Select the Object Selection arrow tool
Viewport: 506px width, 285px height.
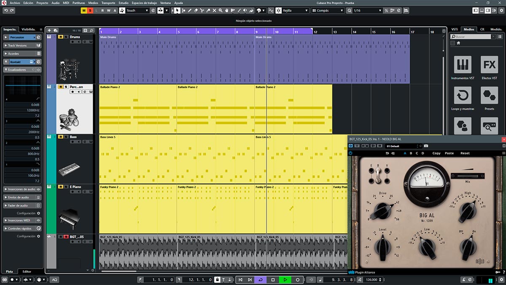(x=177, y=10)
